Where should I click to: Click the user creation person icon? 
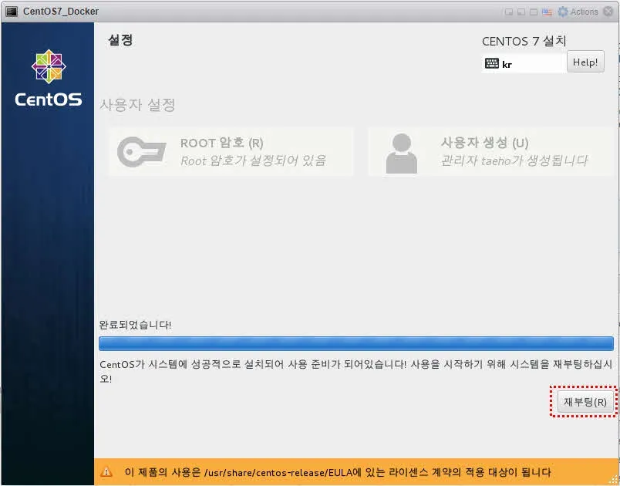point(401,153)
